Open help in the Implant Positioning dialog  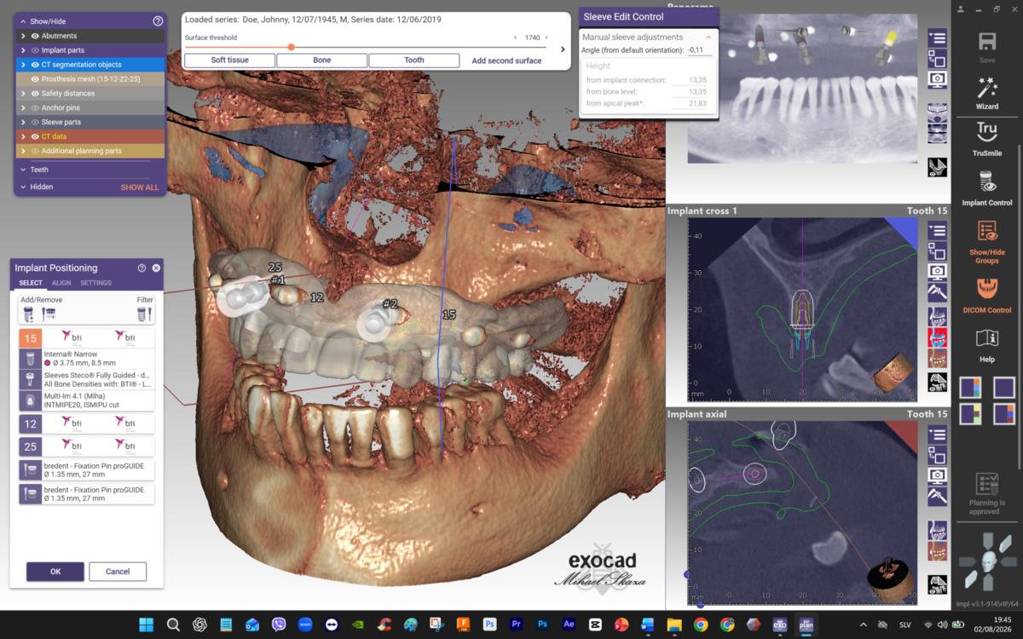142,268
